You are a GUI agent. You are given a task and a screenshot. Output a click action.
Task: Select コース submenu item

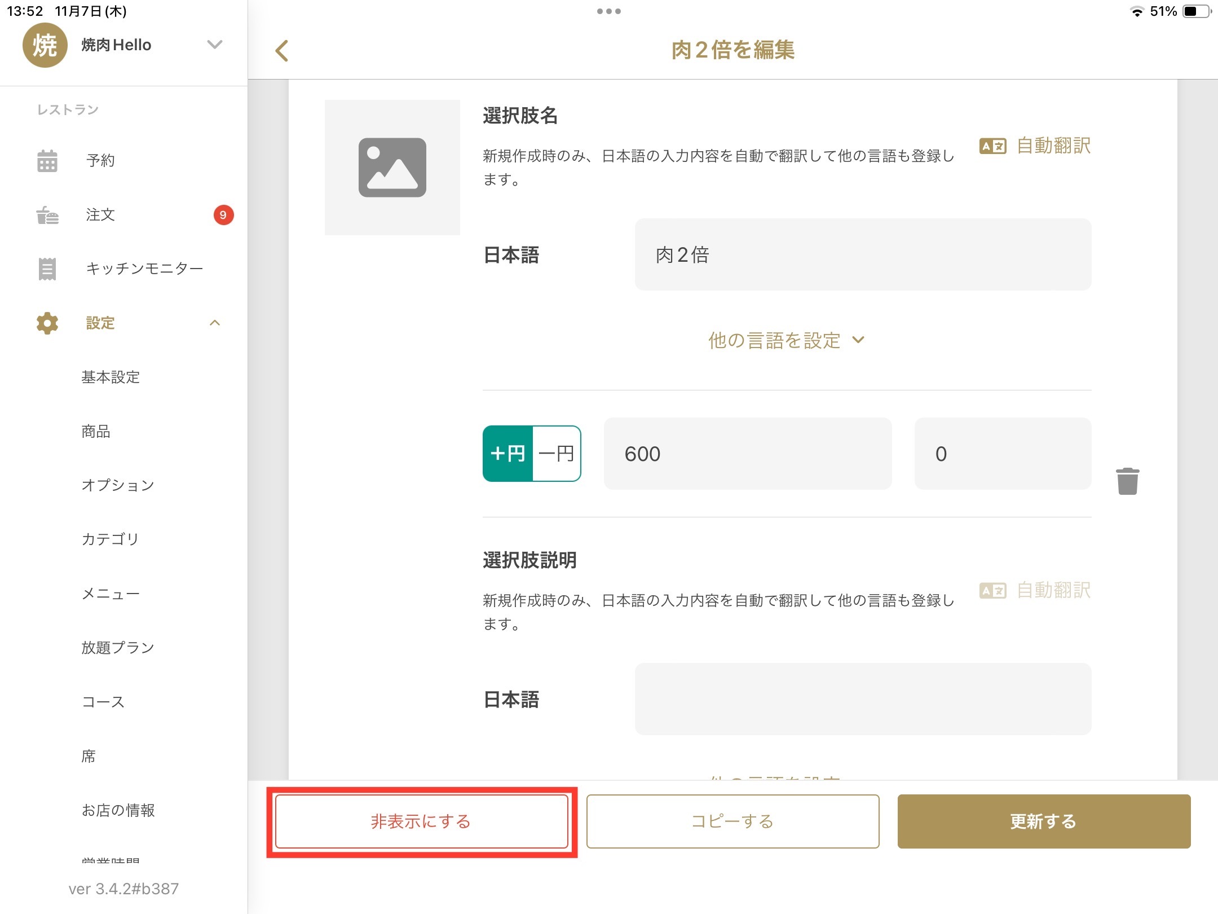pyautogui.click(x=103, y=702)
